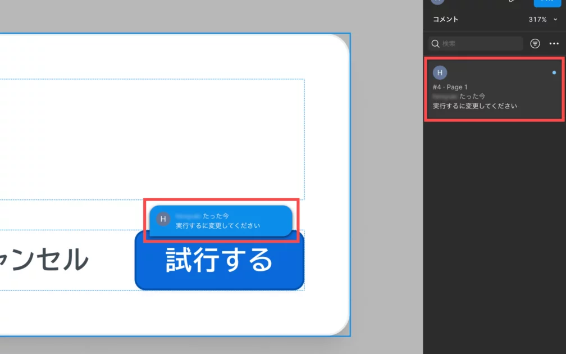This screenshot has width=566, height=354.
Task: Click the コメント panel heading
Action: 445,20
